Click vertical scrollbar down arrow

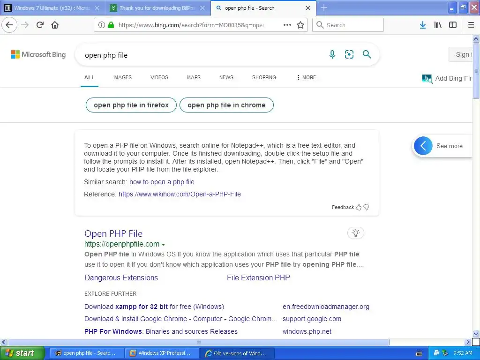[x=476, y=334]
